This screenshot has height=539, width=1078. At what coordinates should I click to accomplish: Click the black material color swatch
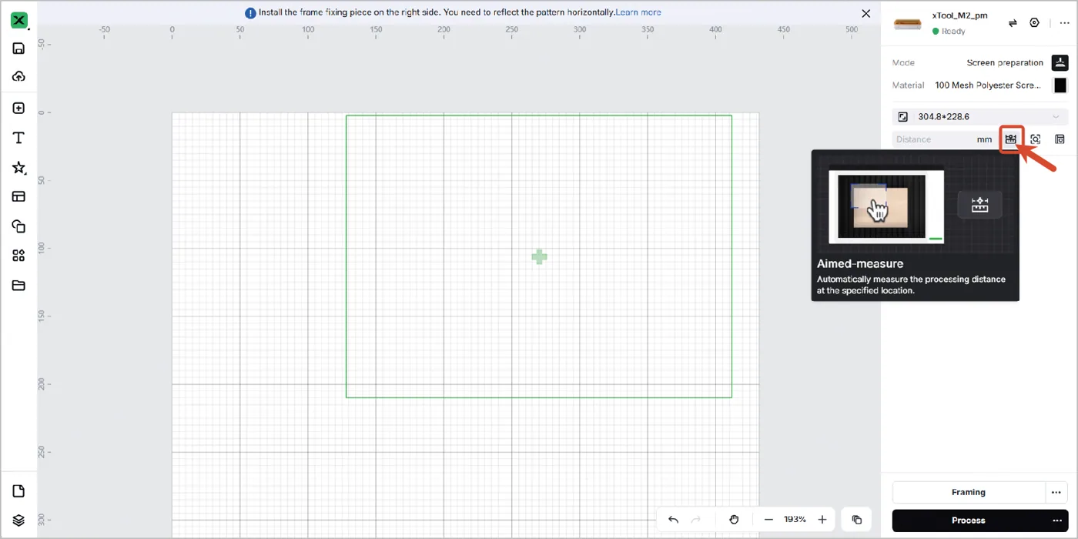1060,85
